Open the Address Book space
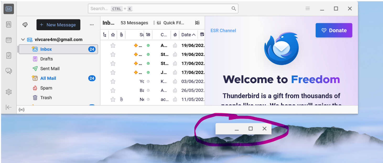383x163 pixels. tap(9, 24)
